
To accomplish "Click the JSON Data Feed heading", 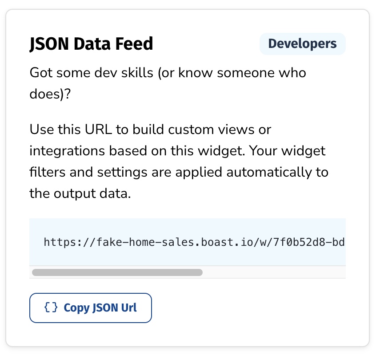I will pos(91,43).
